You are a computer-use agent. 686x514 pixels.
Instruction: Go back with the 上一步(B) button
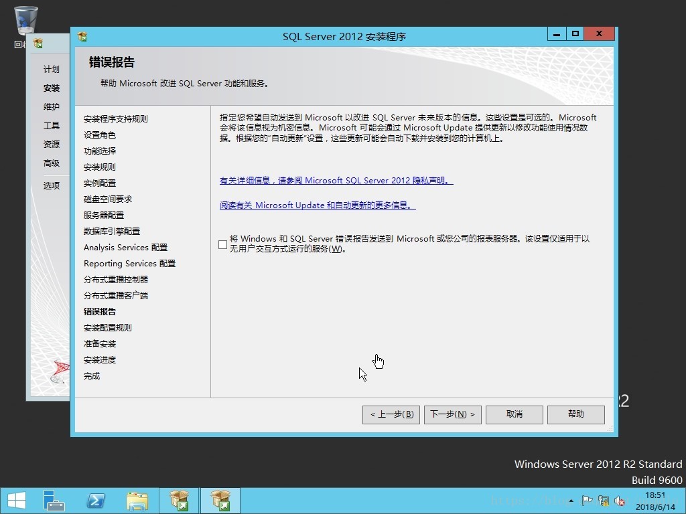391,414
